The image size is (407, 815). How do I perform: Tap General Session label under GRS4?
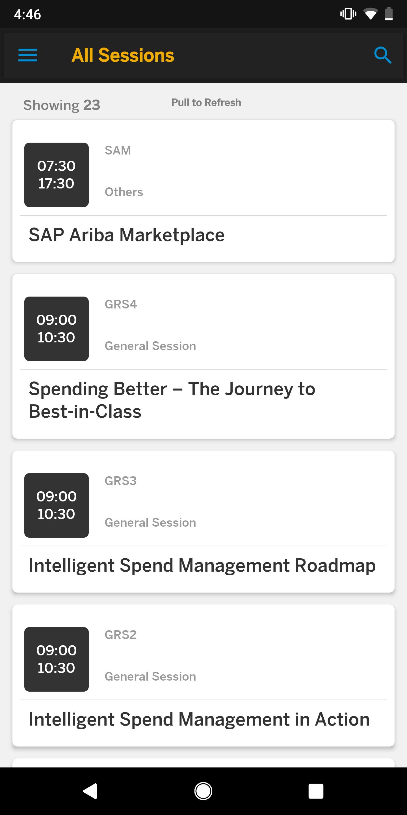[150, 346]
